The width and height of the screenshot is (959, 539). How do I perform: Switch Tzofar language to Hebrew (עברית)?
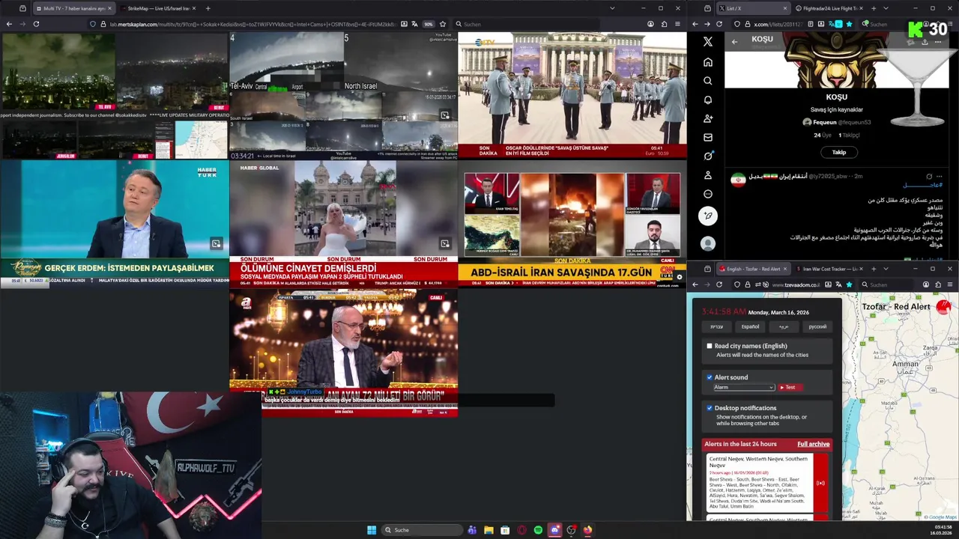tap(716, 326)
